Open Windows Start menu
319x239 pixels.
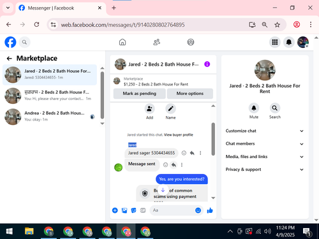(x=9, y=231)
